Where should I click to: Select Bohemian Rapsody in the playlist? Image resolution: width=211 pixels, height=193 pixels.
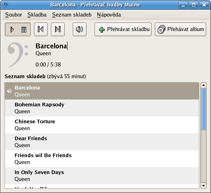(x=102, y=108)
